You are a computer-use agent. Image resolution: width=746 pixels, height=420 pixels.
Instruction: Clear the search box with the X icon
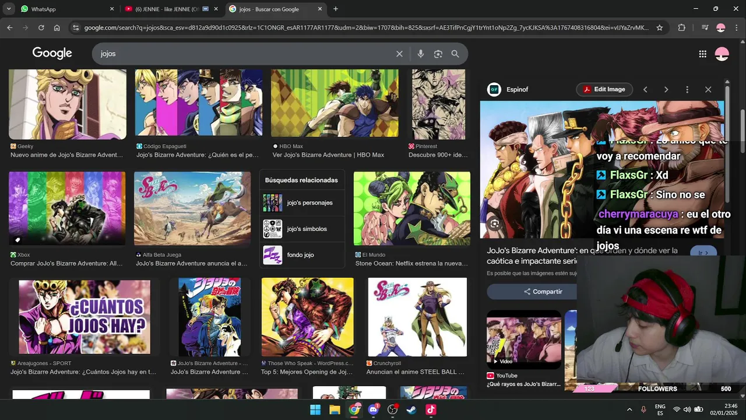(x=399, y=54)
